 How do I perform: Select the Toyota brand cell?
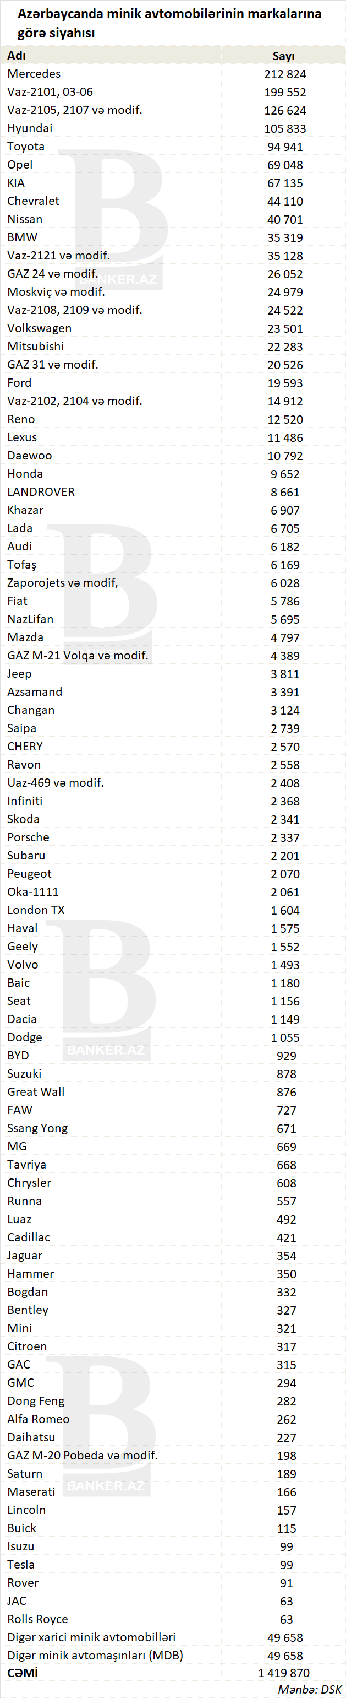[x=26, y=147]
